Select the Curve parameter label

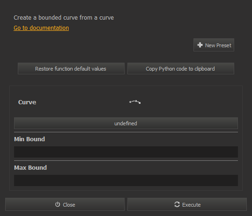click(27, 102)
